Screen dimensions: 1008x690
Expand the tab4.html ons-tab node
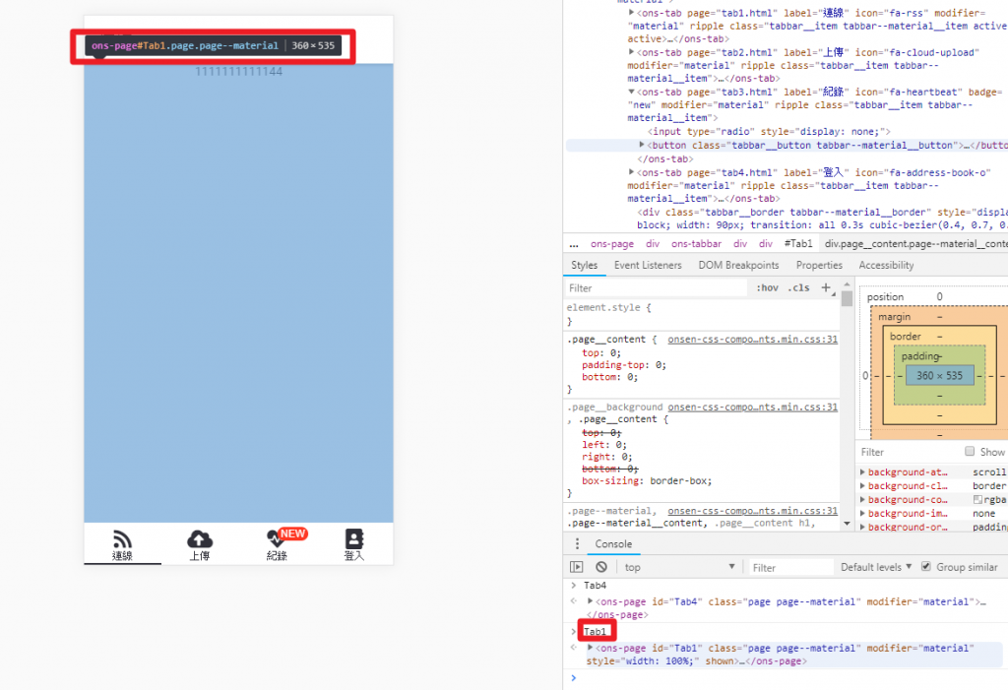pos(631,172)
